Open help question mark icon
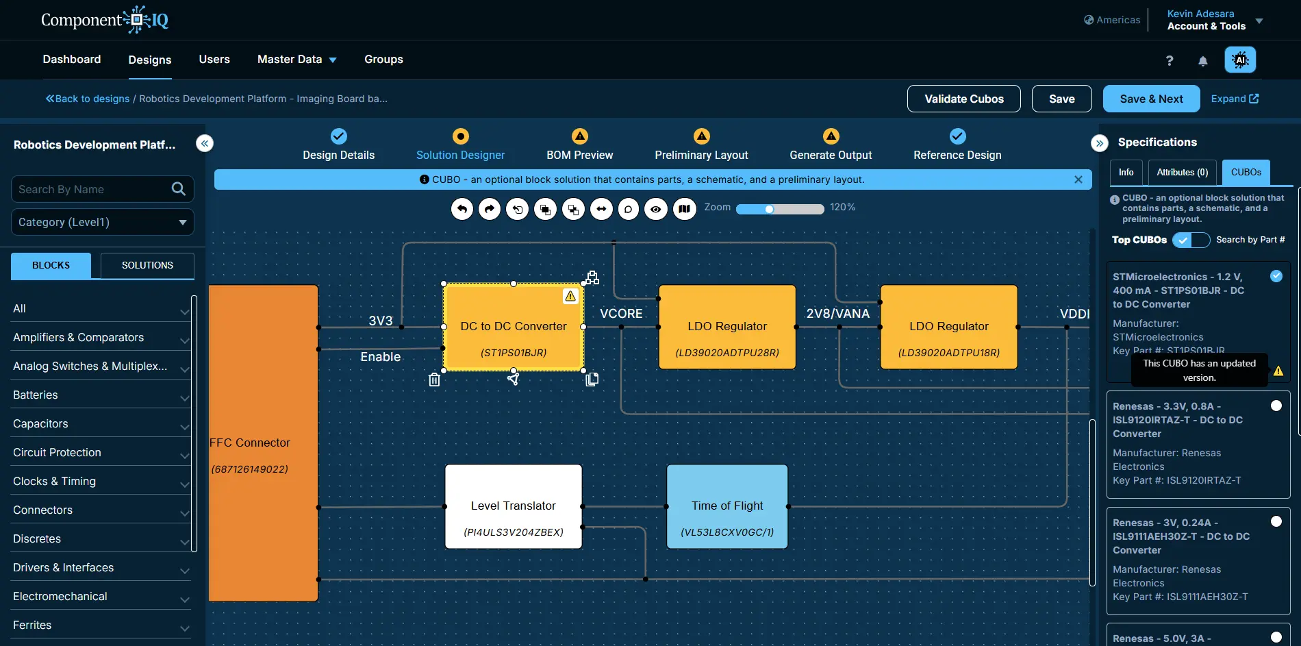The image size is (1301, 646). 1170,61
